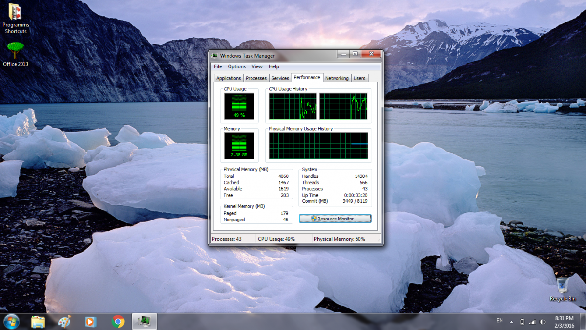Click the Task Manager taskbar button
This screenshot has height=330, width=586.
(x=144, y=321)
